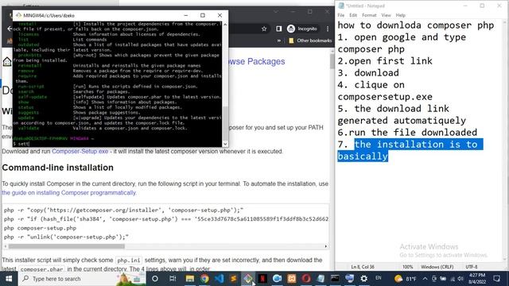Viewport: 509px width, 286px height.
Task: Switch to Chrome in taskbar
Action: [x=204, y=279]
